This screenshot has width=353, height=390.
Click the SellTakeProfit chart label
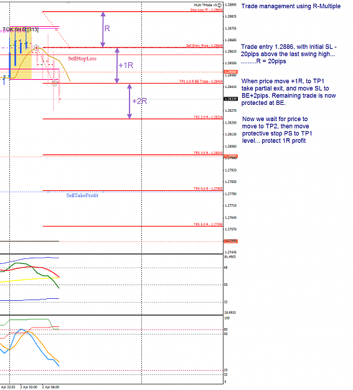[x=82, y=195]
